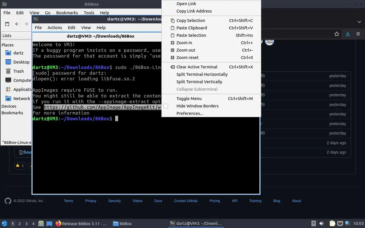Open the file manager Tools menu

coord(89,13)
